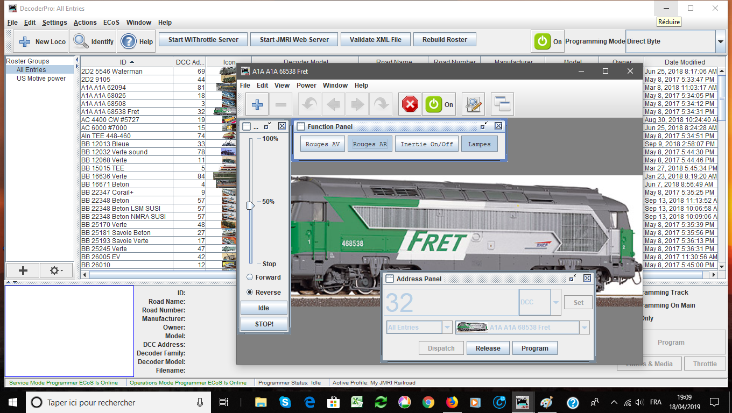Minimize the Function Panel internal frame
The width and height of the screenshot is (732, 413).
(x=484, y=126)
